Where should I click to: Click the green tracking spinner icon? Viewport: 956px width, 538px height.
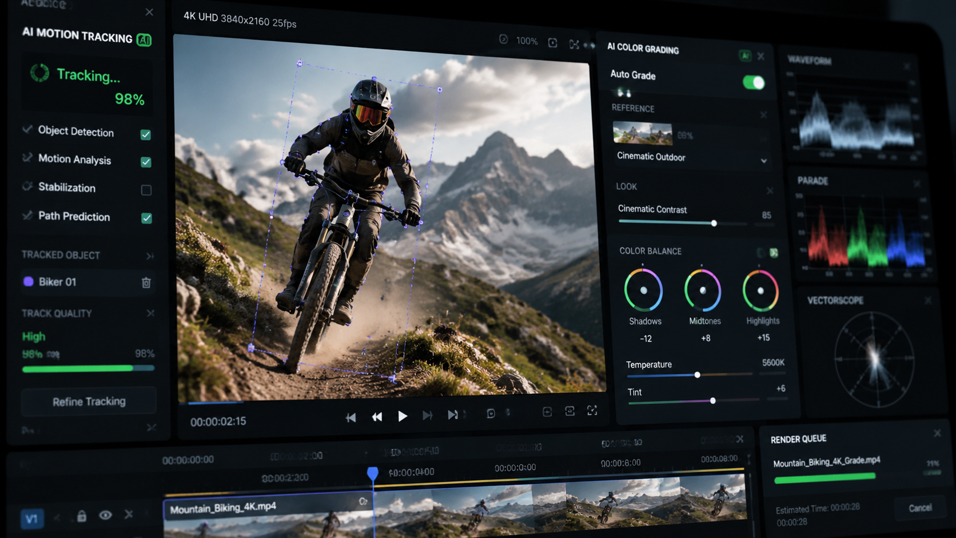click(x=39, y=73)
